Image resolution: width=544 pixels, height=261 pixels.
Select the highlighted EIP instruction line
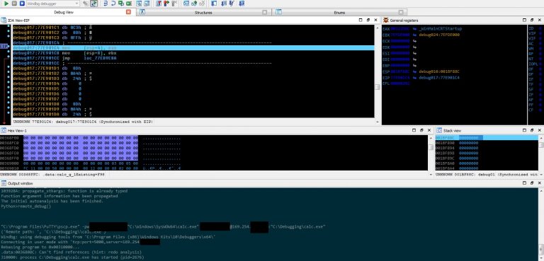click(193, 48)
